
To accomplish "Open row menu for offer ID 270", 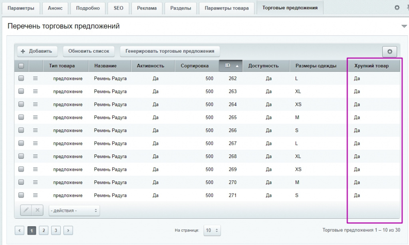I will [x=35, y=182].
